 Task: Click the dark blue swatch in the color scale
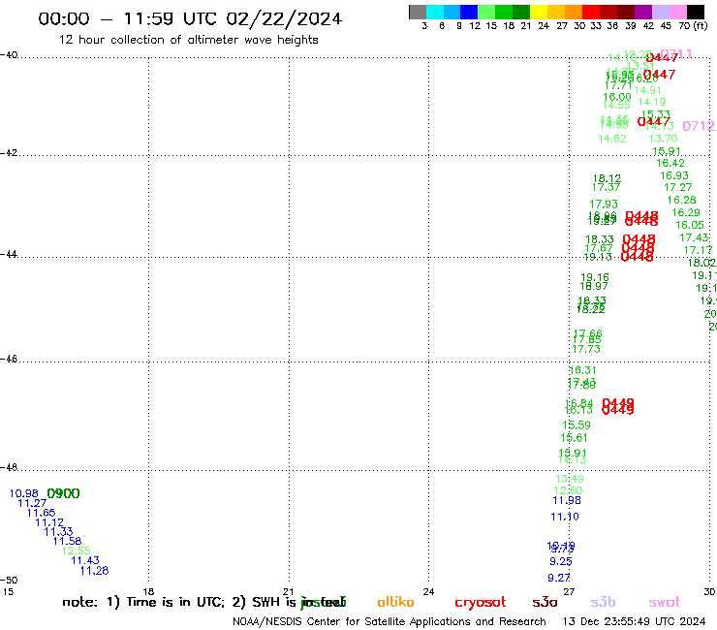[469, 12]
